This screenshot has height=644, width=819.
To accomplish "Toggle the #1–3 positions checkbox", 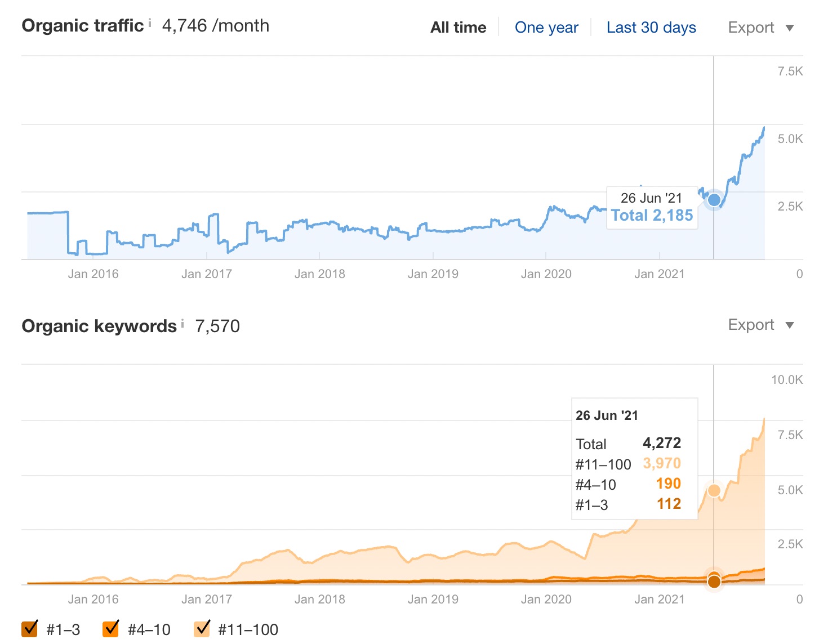I will coord(30,629).
